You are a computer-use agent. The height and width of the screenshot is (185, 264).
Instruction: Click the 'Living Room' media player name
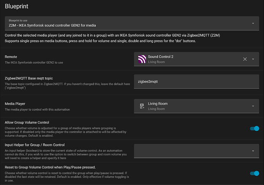158,104
